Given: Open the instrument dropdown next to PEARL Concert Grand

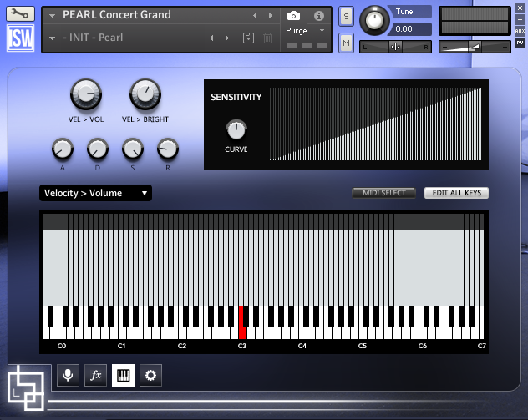Looking at the screenshot, I should click(x=52, y=16).
